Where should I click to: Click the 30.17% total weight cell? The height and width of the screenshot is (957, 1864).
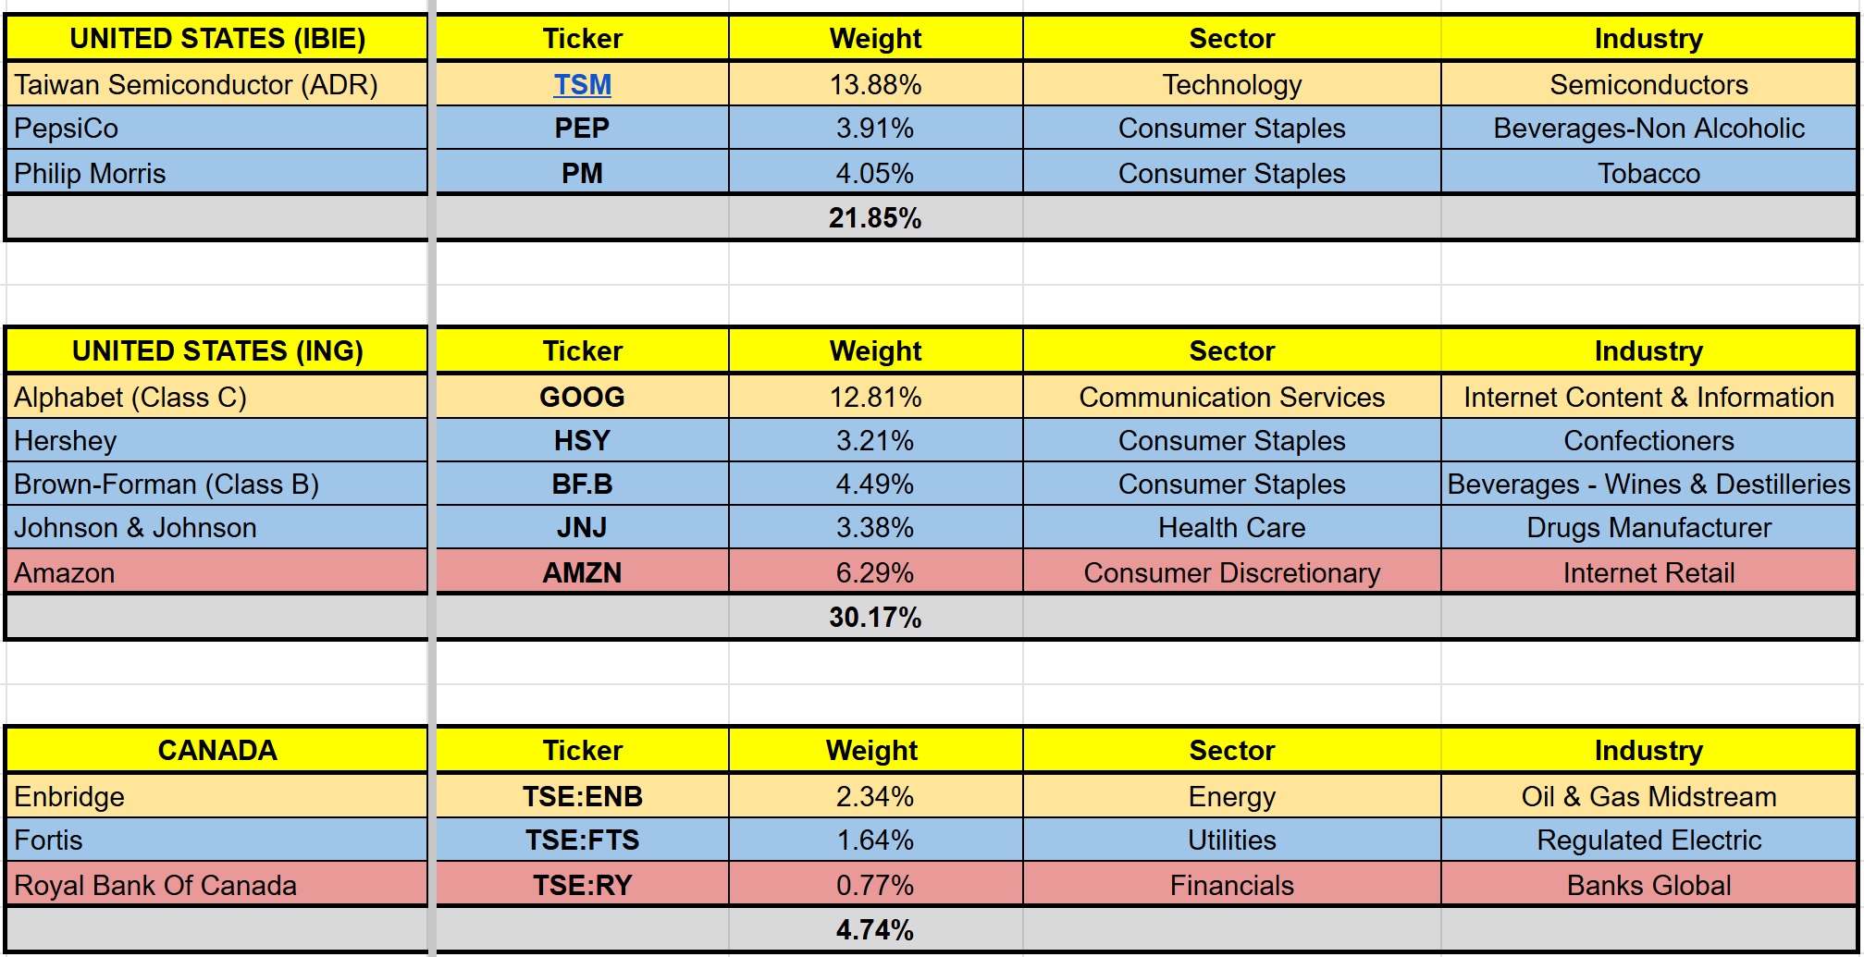pyautogui.click(x=875, y=618)
